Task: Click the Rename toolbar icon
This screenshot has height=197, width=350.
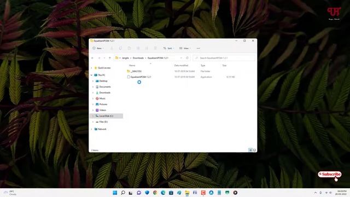Action: pyautogui.click(x=138, y=48)
